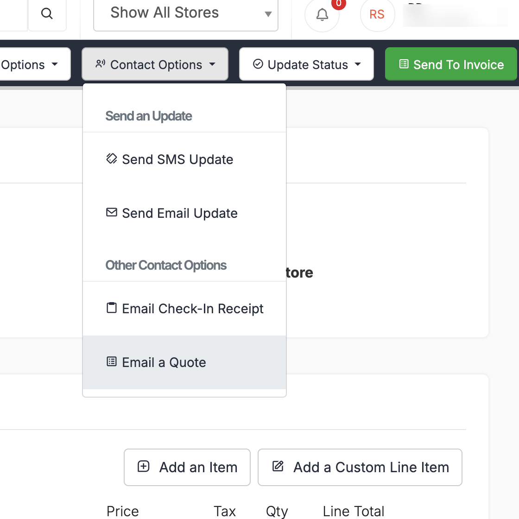Expand the Show All Stores dropdown
Image resolution: width=519 pixels, height=519 pixels.
[185, 13]
